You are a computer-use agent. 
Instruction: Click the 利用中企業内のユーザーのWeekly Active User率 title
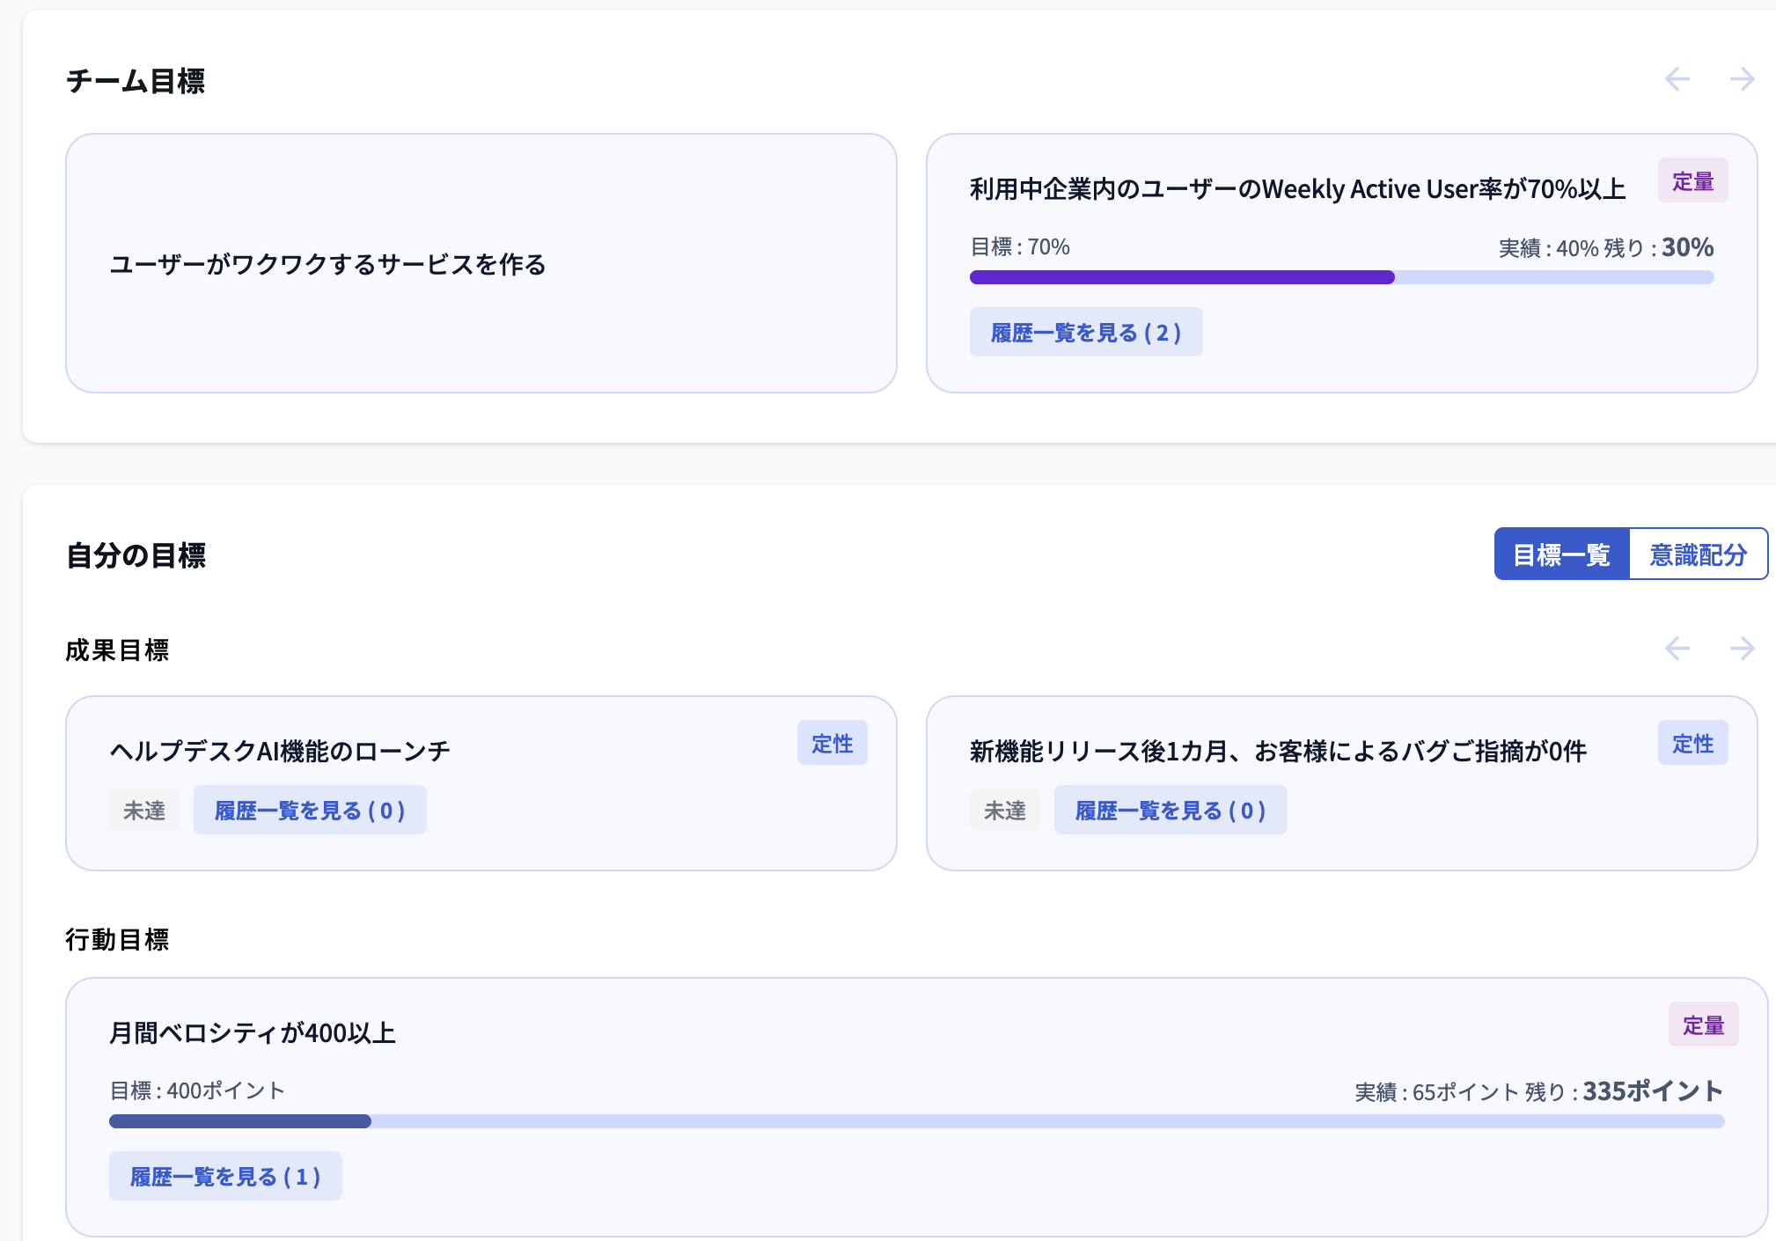1297,189
